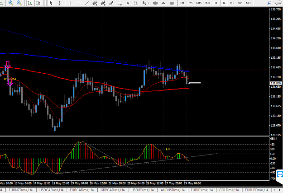This screenshot has width=283, height=193.
Task: Click the H1 BRKT chart label
Action: (x=10, y=79)
